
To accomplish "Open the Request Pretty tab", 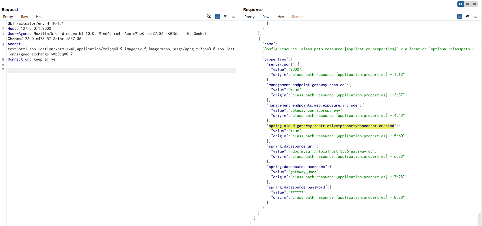I will [x=8, y=17].
